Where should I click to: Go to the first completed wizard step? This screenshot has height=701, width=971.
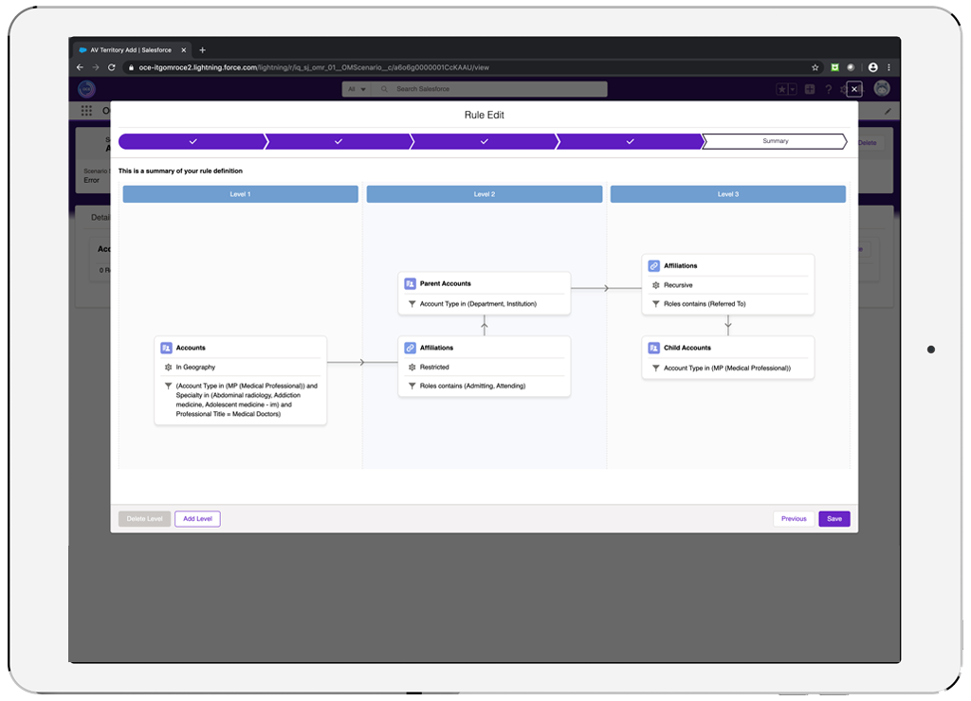192,141
